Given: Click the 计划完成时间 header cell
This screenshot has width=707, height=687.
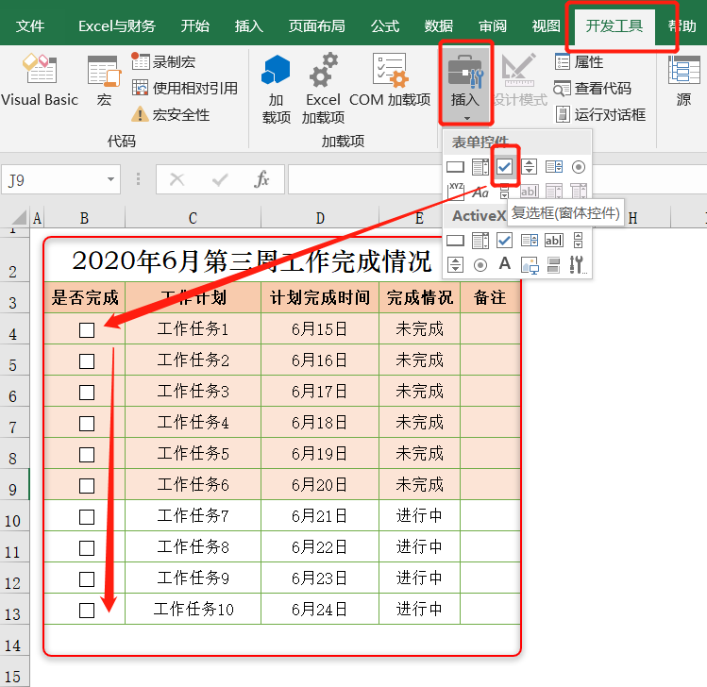Looking at the screenshot, I should [320, 297].
